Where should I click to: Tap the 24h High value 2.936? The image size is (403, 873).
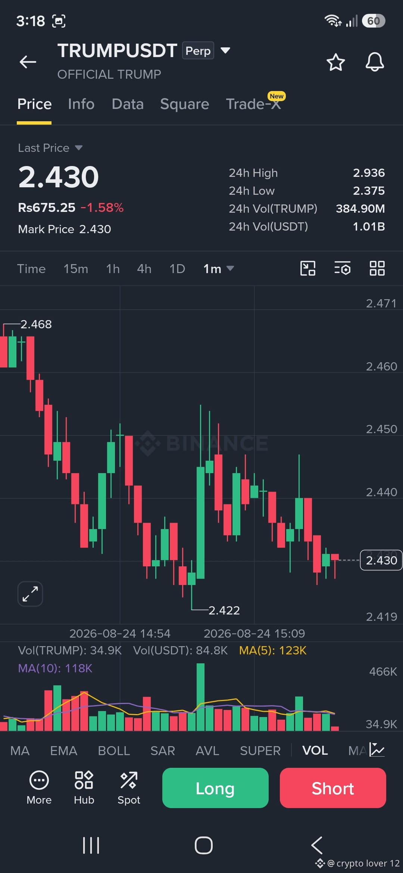click(x=369, y=173)
